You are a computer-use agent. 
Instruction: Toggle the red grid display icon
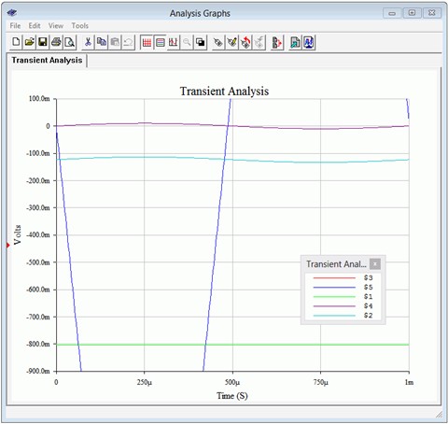(x=147, y=42)
